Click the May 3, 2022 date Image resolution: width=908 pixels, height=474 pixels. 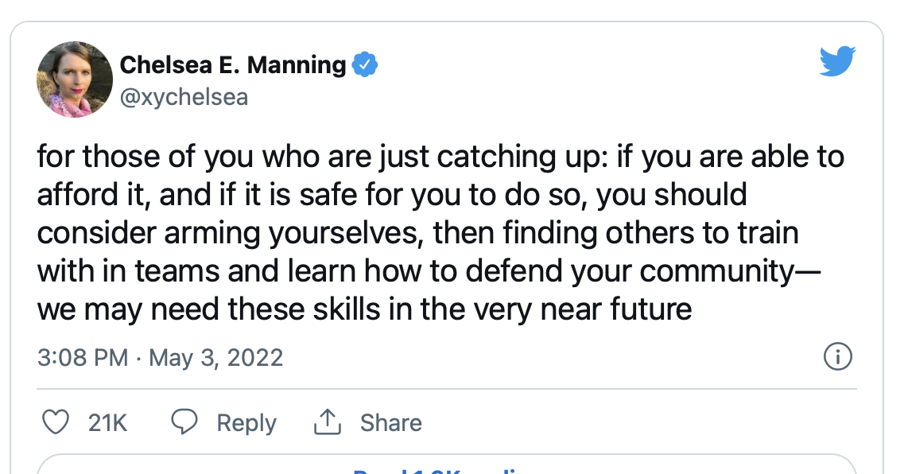[x=216, y=357]
